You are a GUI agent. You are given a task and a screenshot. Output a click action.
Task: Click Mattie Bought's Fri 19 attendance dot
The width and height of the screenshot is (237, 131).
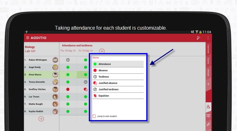(x=86, y=104)
